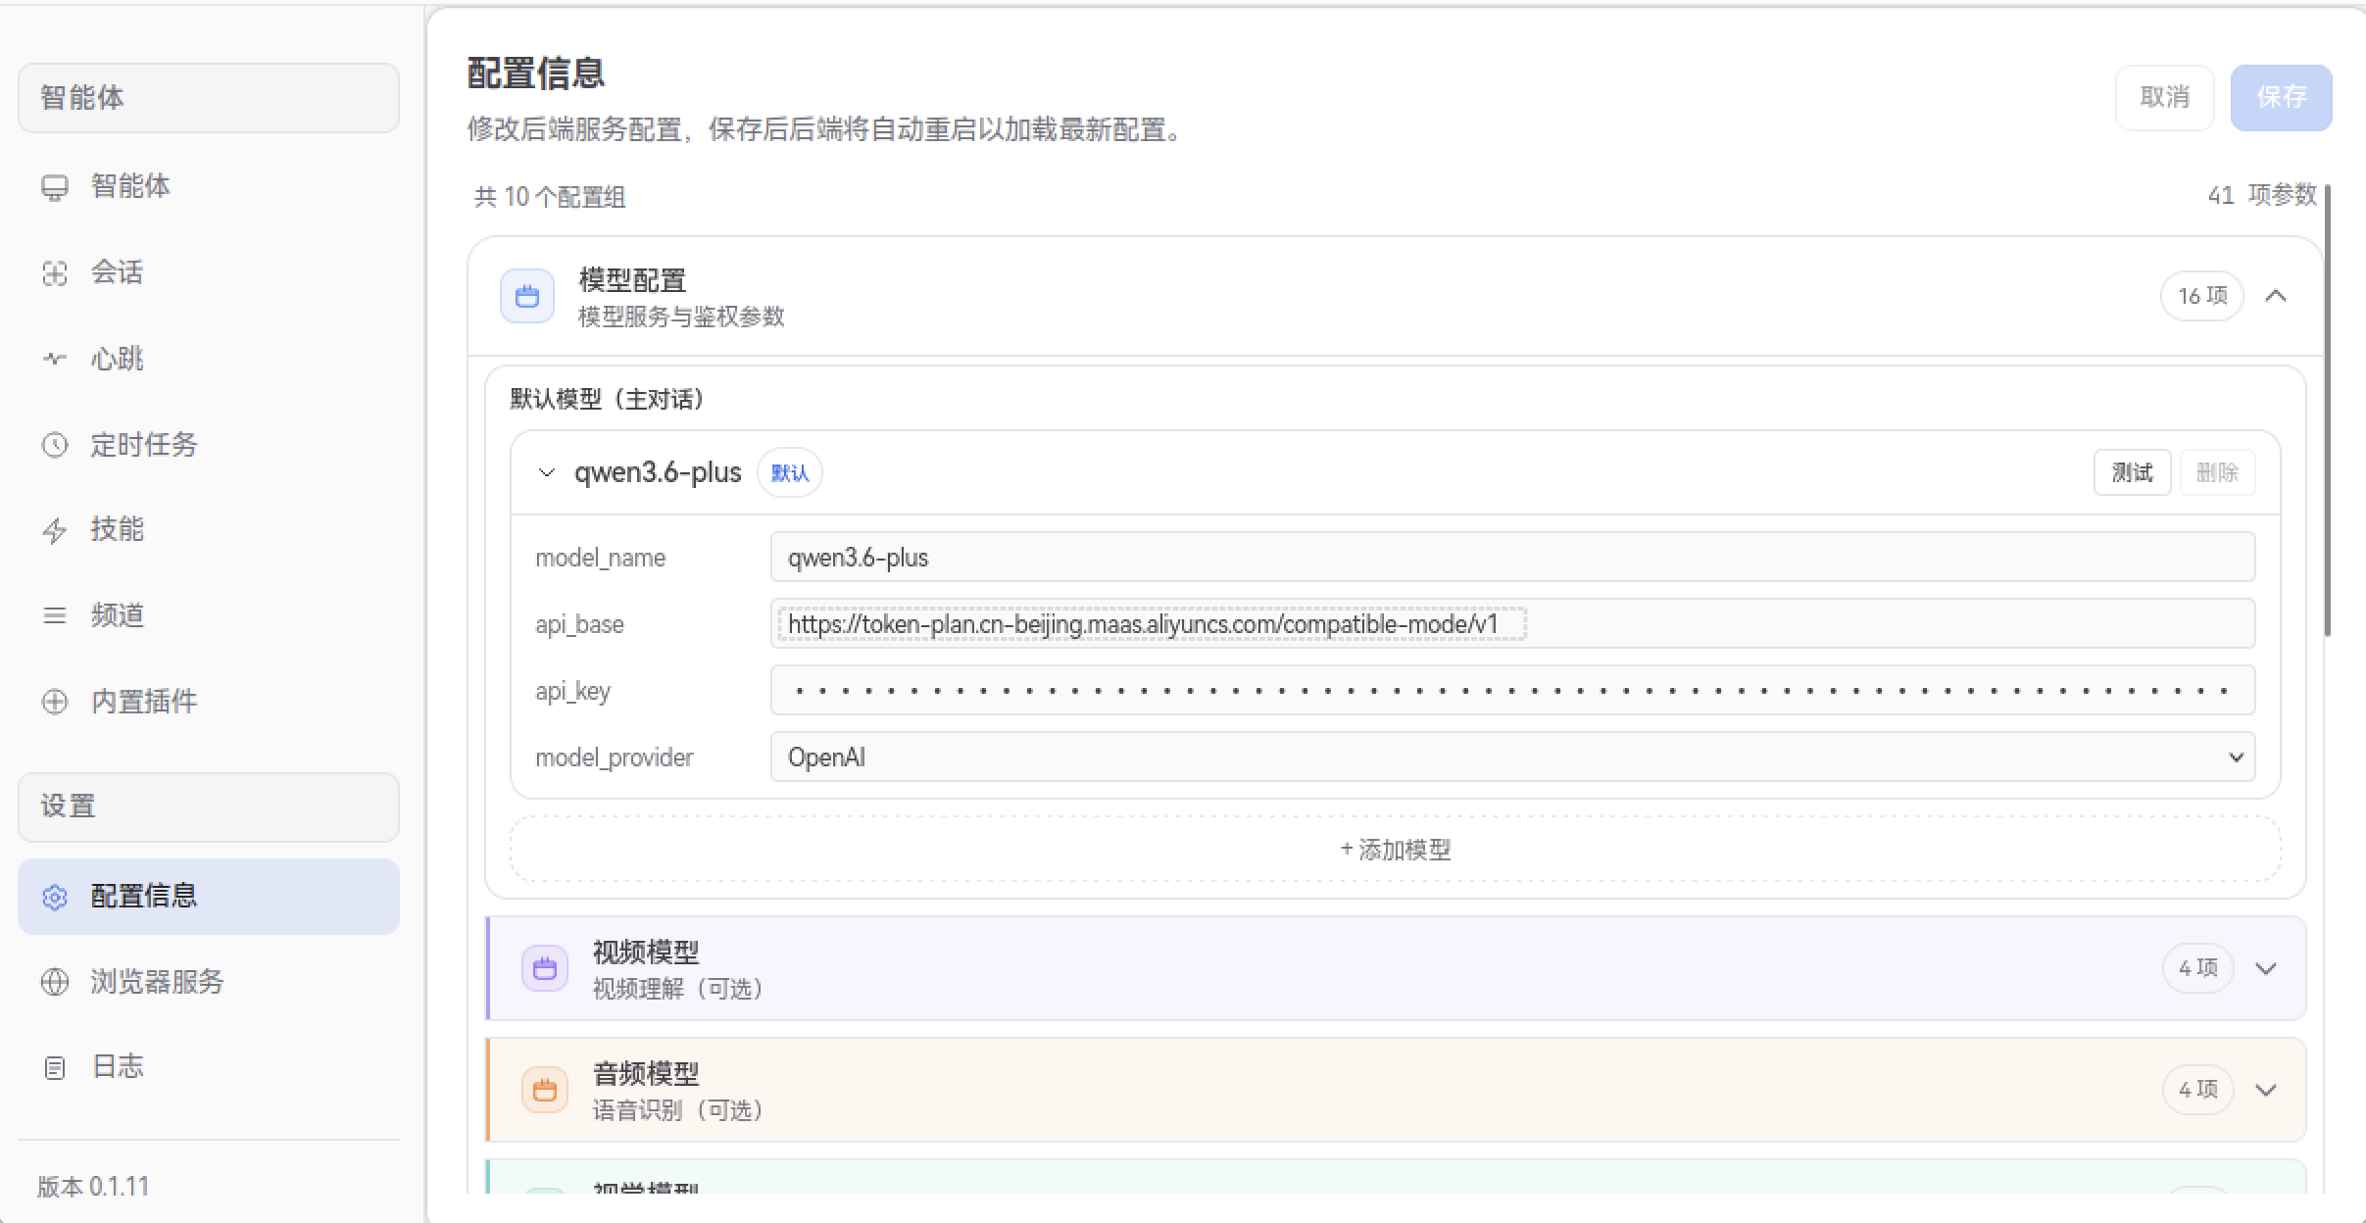Viewport: 2366px width, 1223px height.
Task: Click the 默认 tag next to qwen3.6-plus
Action: pos(790,473)
